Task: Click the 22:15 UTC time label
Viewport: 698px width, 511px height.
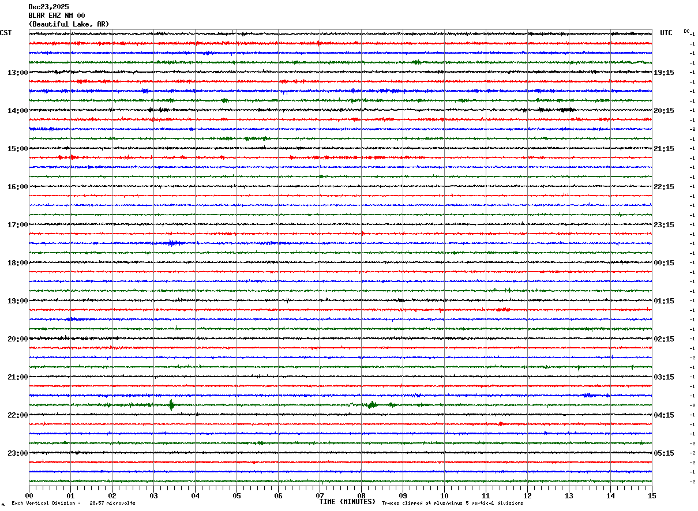Action: click(x=664, y=187)
